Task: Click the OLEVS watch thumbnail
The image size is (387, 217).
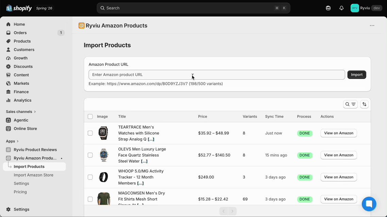Action: pyautogui.click(x=104, y=155)
